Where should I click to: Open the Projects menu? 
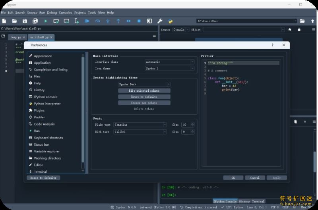pos(80,13)
